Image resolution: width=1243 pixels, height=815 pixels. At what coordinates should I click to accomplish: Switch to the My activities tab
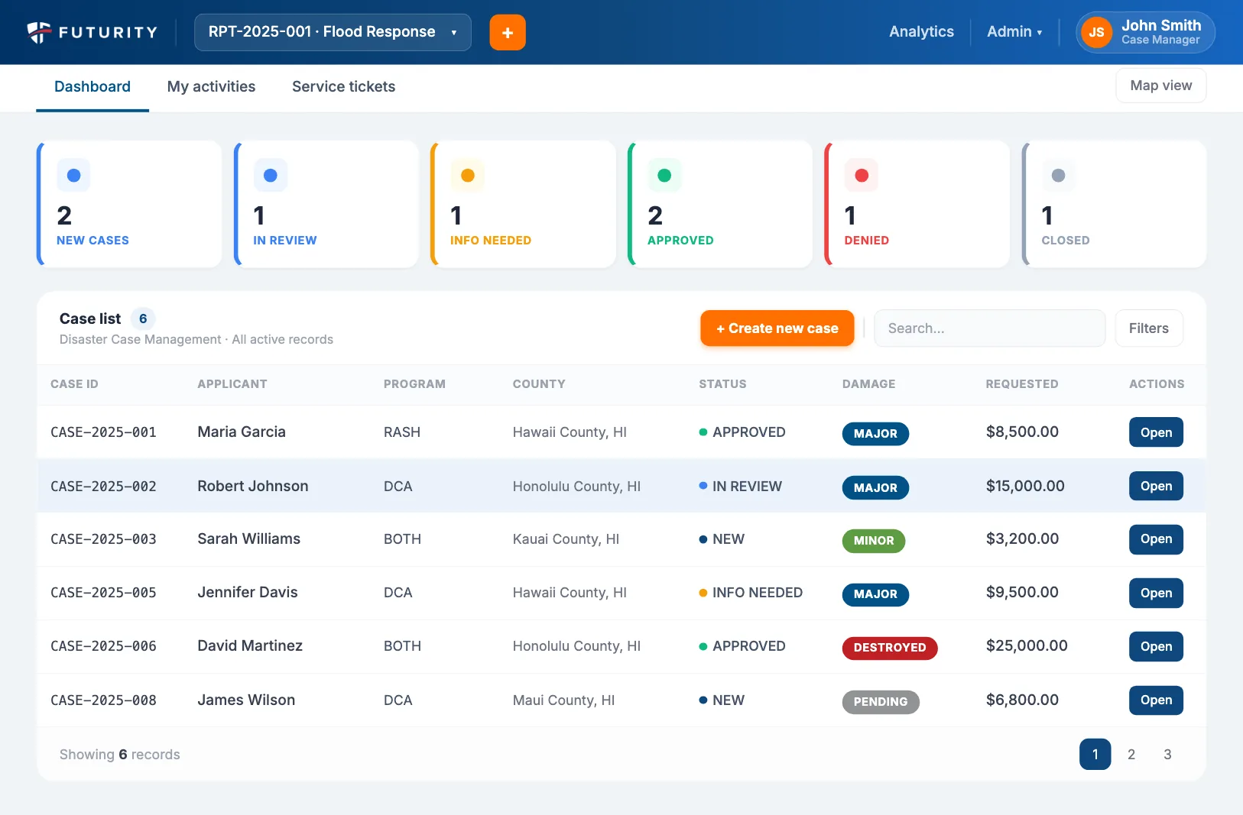[x=211, y=87]
